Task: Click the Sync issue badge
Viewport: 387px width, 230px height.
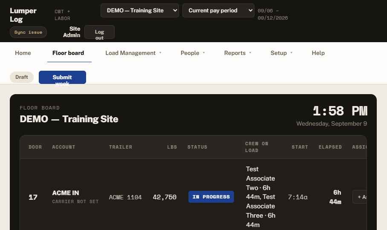Action: (x=28, y=32)
